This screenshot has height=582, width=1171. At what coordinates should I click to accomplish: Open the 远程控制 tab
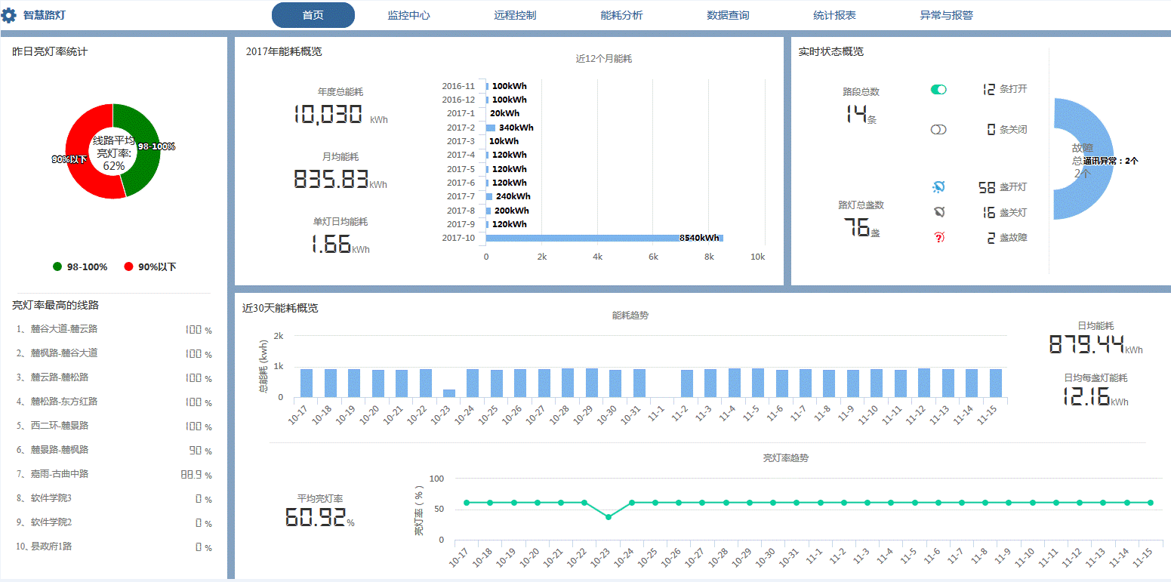pos(515,15)
